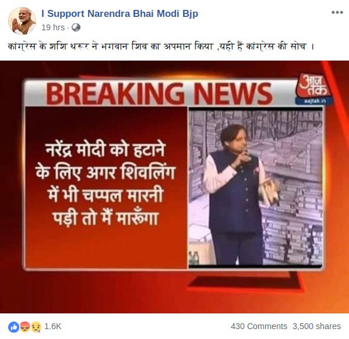Click the TV stand graphic below screen

(244, 282)
